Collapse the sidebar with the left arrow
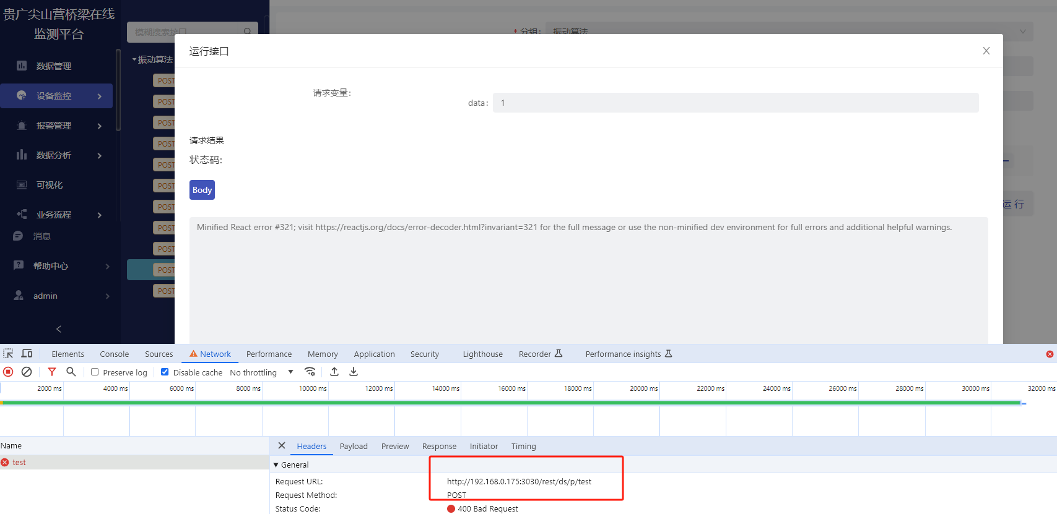 tap(59, 329)
